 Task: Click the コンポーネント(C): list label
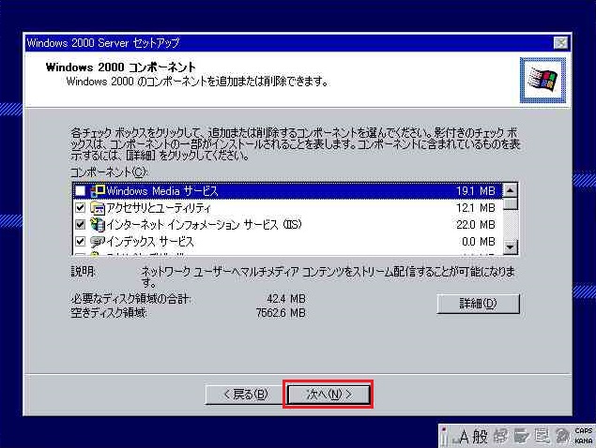pyautogui.click(x=109, y=172)
